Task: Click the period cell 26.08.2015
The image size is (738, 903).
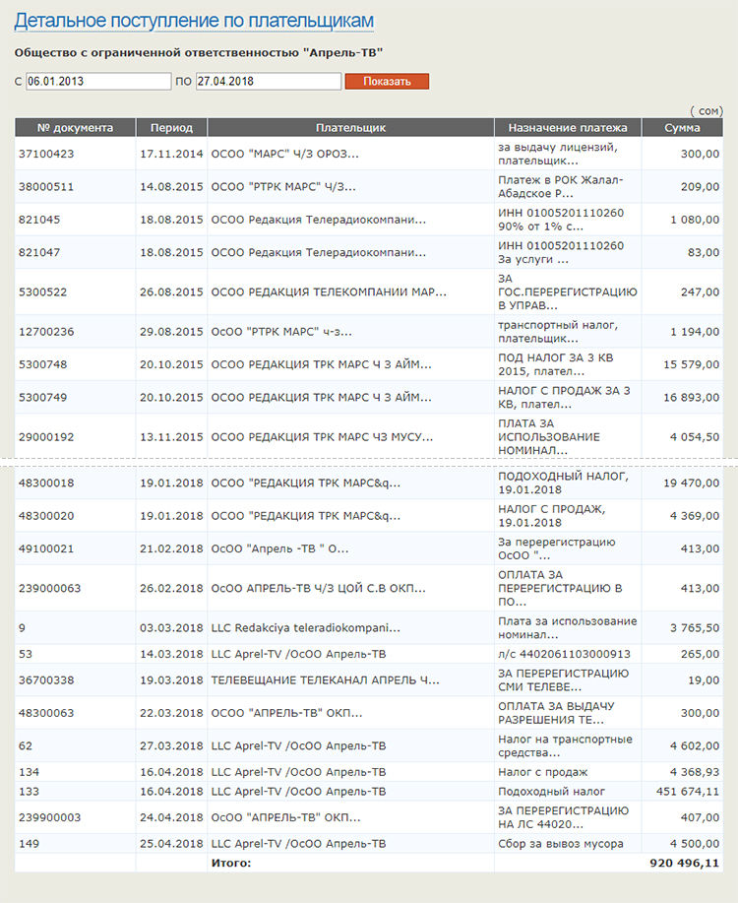Action: coord(171,292)
